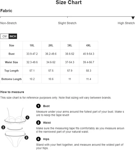The width and height of the screenshot is (135, 150).
Task: Click the bra illustration in diagram
Action: tap(15, 116)
